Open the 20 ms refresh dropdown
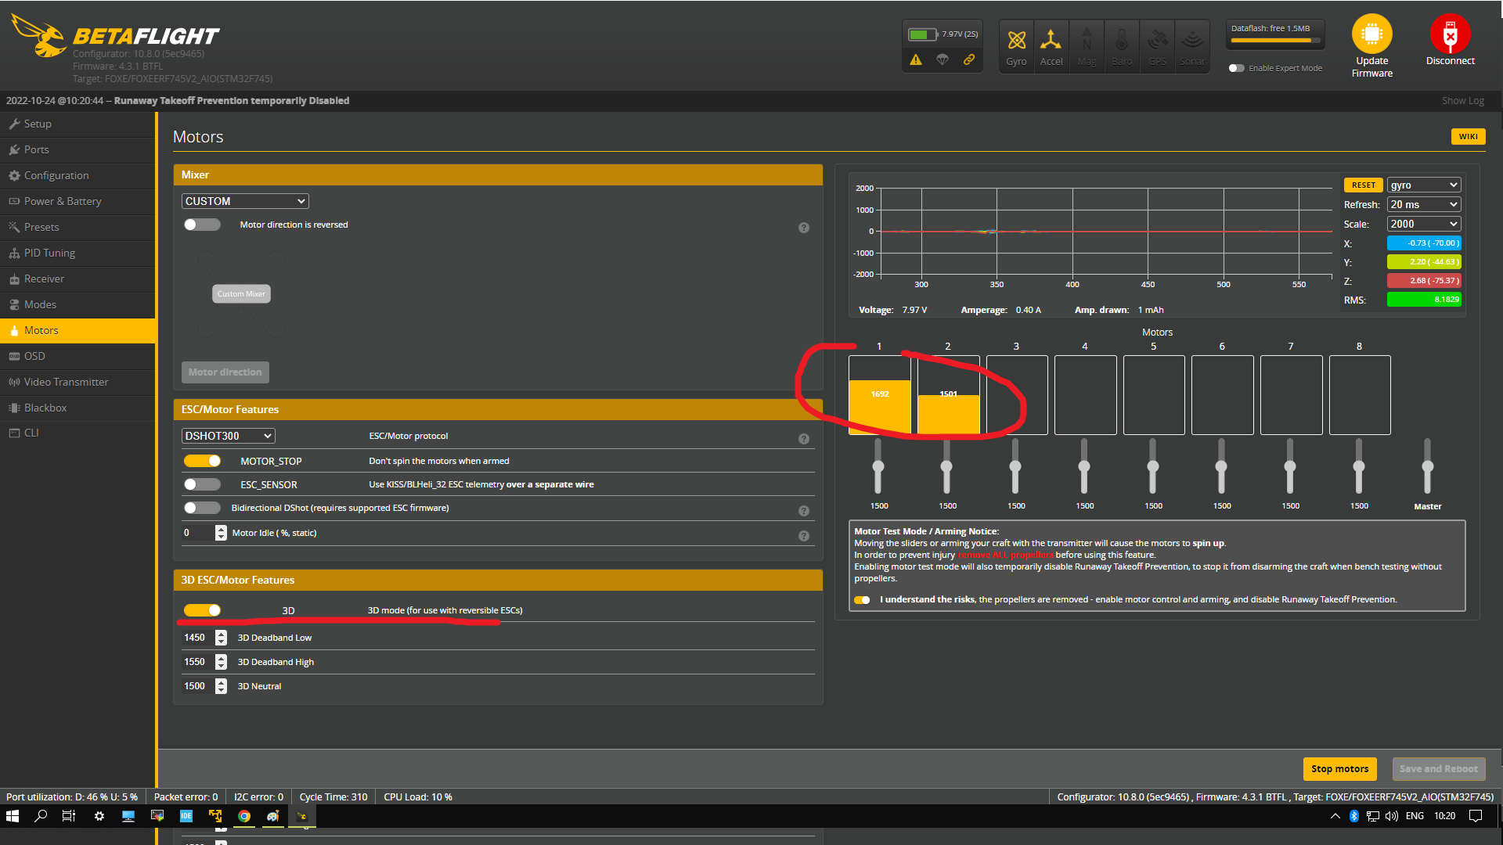This screenshot has width=1503, height=845. tap(1424, 204)
